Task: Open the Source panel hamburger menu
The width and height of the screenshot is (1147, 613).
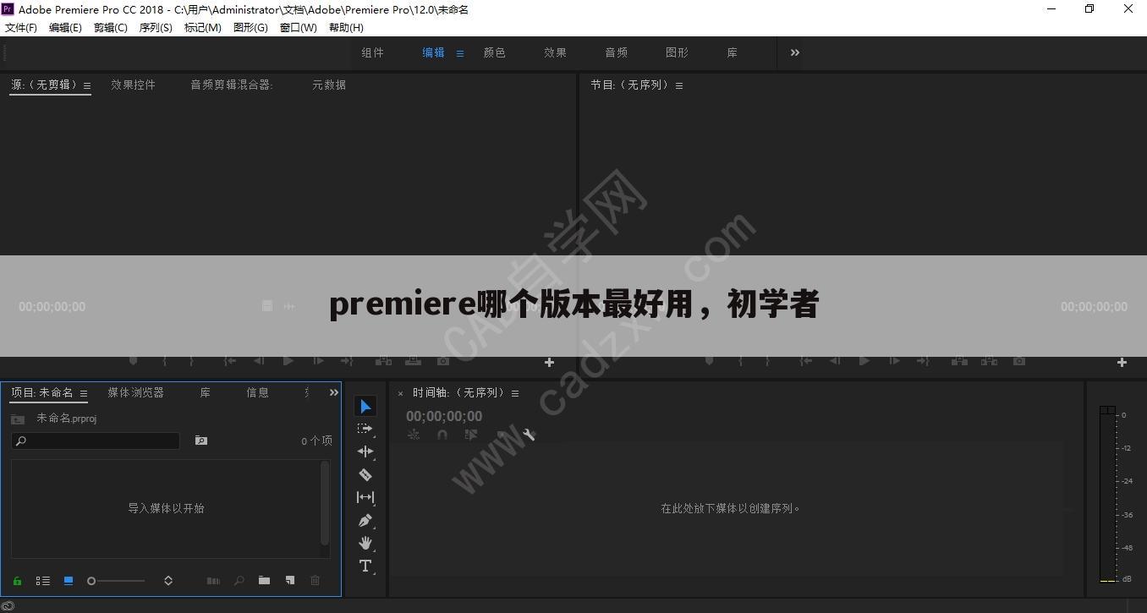Action: point(86,85)
